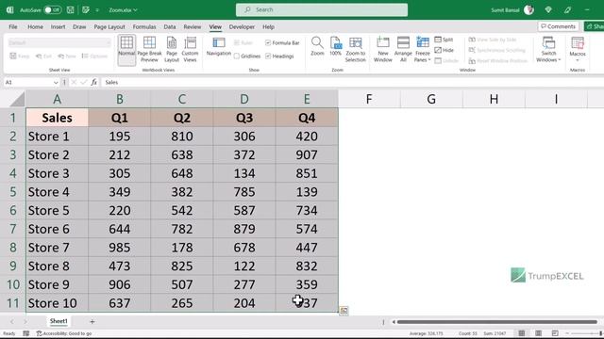
Task: Open Page Layout workbook view
Action: [172, 49]
